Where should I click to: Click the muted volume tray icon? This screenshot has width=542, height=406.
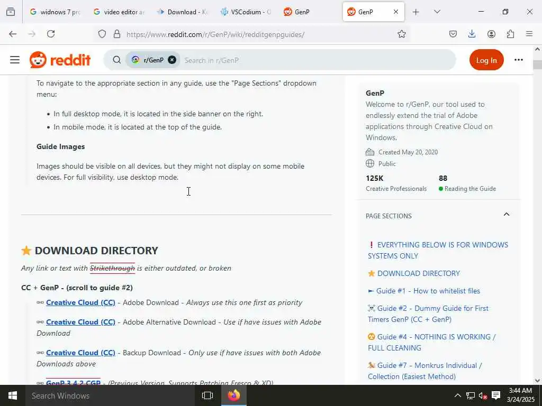point(483,395)
